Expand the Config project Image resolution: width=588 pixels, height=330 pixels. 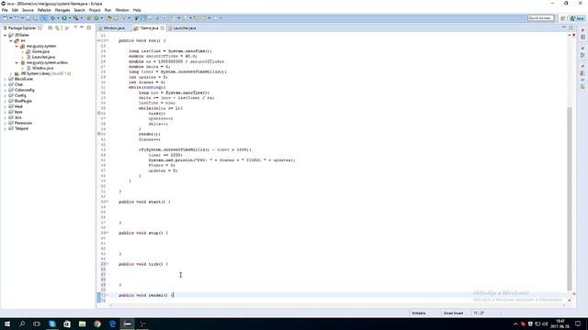tap(6, 95)
